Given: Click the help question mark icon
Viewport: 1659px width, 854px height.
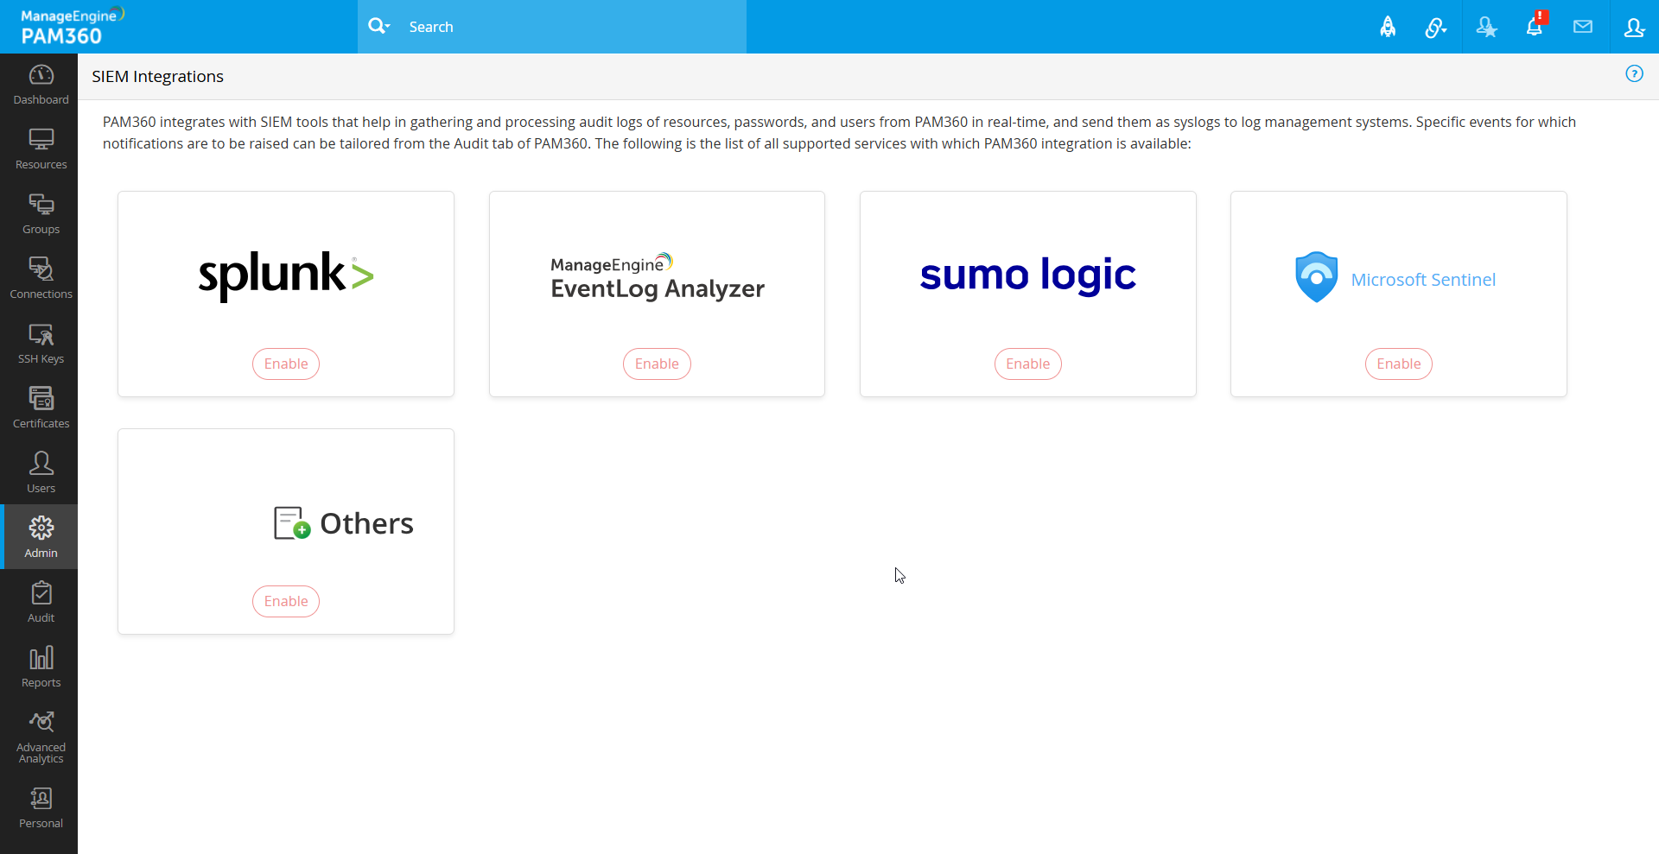Looking at the screenshot, I should [1634, 73].
